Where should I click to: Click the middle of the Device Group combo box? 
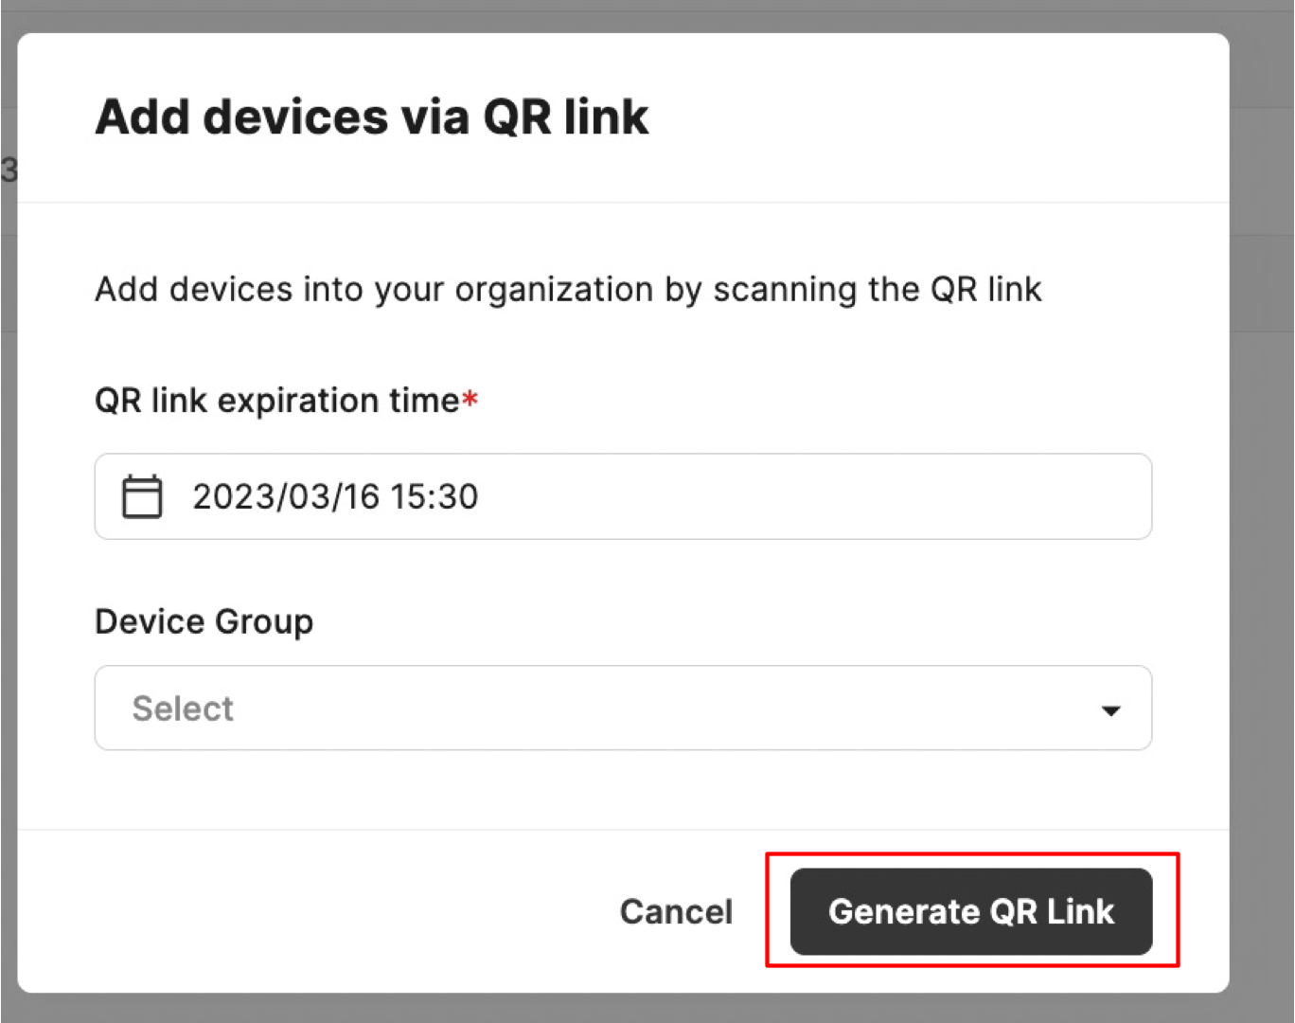pos(622,708)
